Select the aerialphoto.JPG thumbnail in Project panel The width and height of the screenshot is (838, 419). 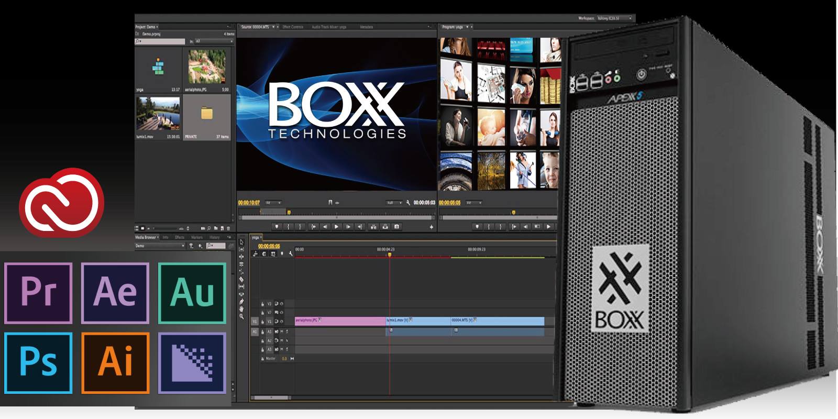click(x=207, y=67)
